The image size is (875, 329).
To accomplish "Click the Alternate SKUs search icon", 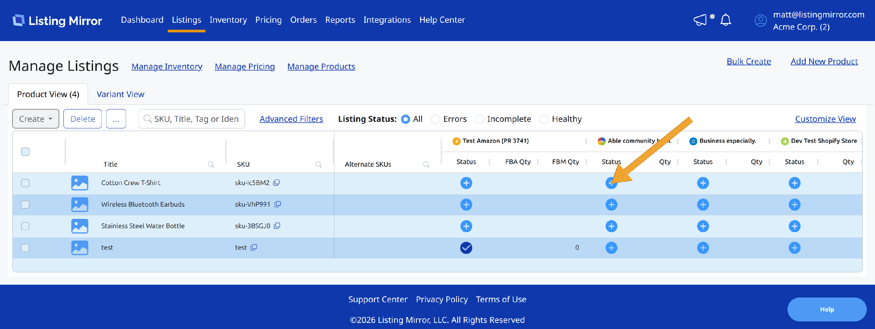I will tap(426, 164).
